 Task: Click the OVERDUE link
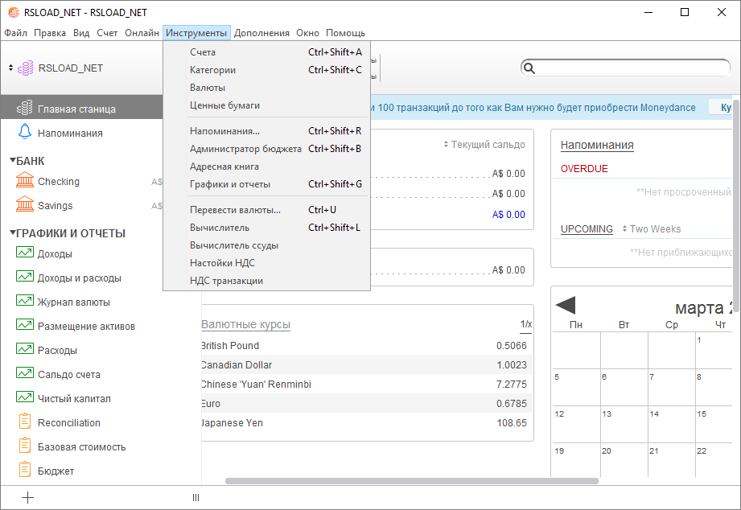click(584, 169)
